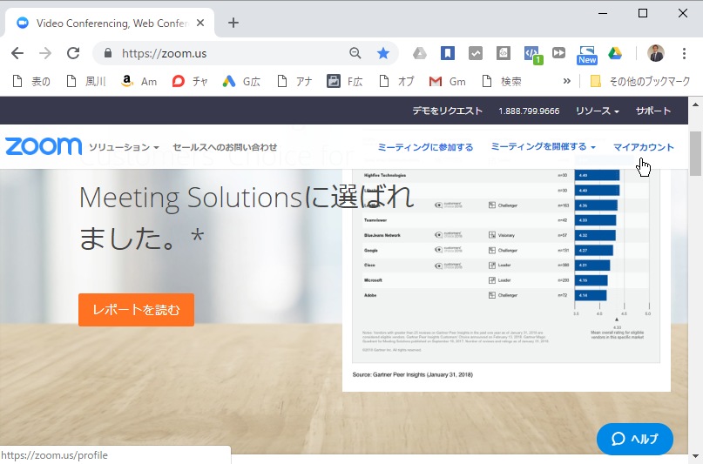Click the phone number 1.888.799.9666
The height and width of the screenshot is (464, 703).
pos(529,111)
